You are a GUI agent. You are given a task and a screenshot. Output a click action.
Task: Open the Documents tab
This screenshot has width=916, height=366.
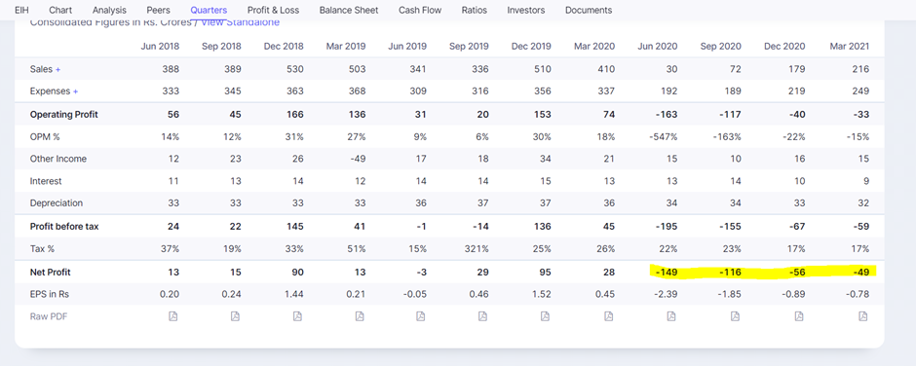pos(589,10)
